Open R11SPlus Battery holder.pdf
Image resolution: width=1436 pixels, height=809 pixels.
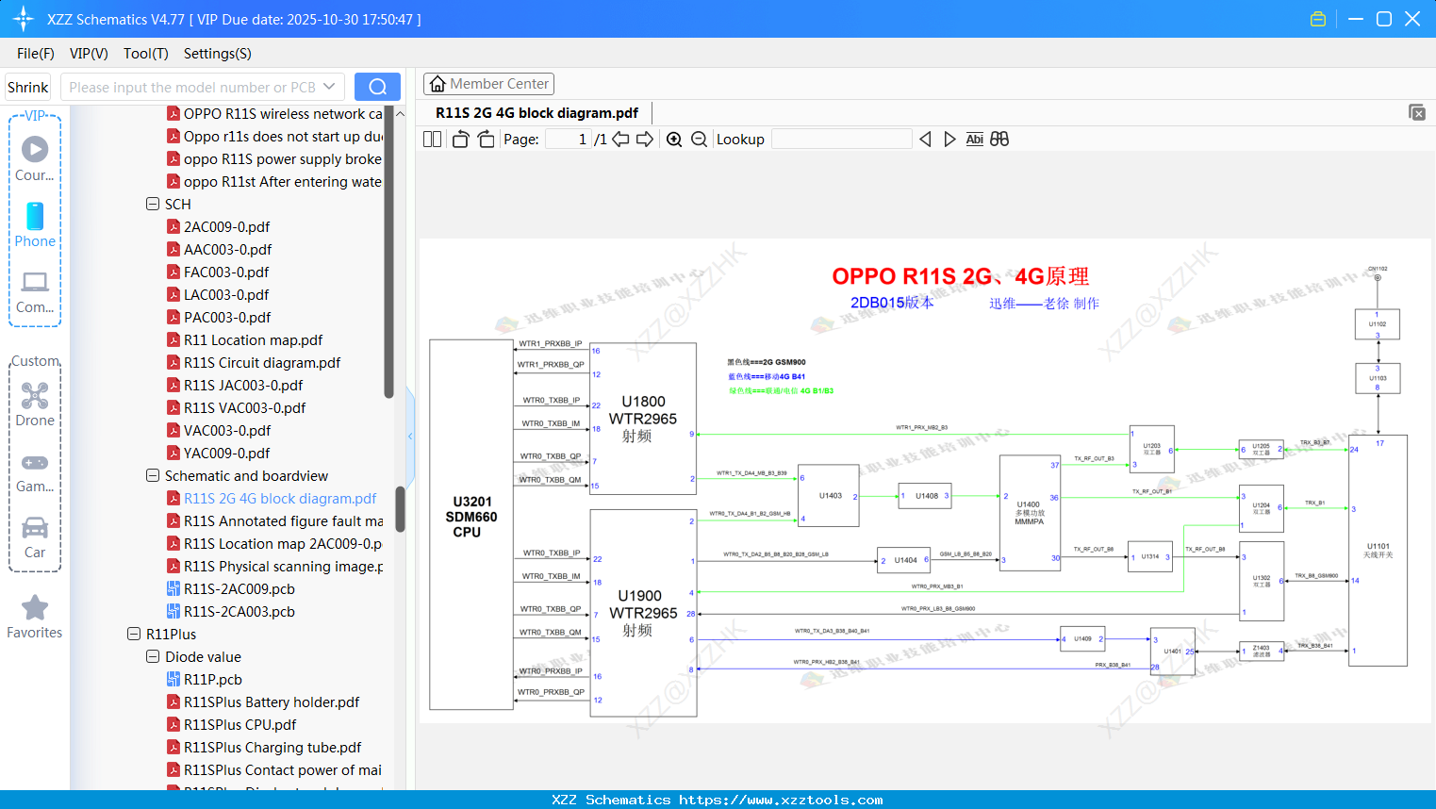click(272, 702)
